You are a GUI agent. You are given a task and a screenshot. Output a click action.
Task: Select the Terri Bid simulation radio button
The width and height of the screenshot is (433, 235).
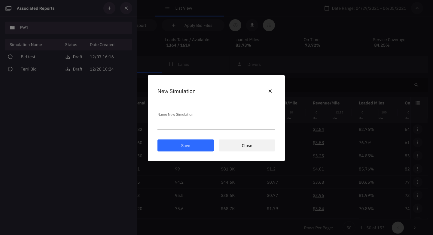10,69
